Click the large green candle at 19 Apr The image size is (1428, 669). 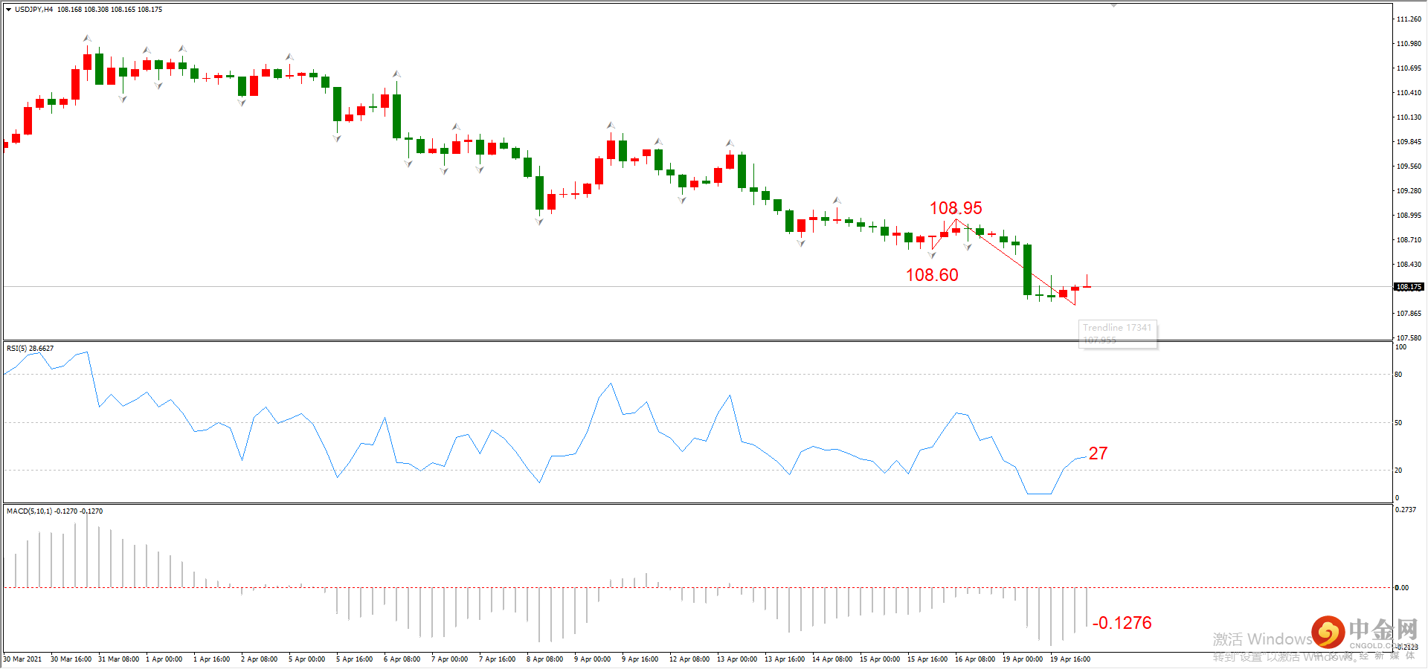click(x=1027, y=270)
